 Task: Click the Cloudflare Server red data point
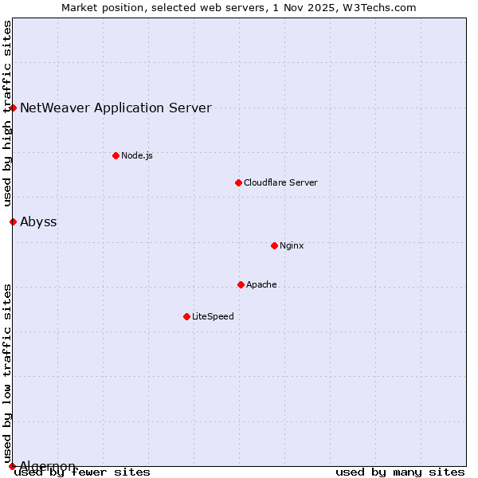pos(238,182)
